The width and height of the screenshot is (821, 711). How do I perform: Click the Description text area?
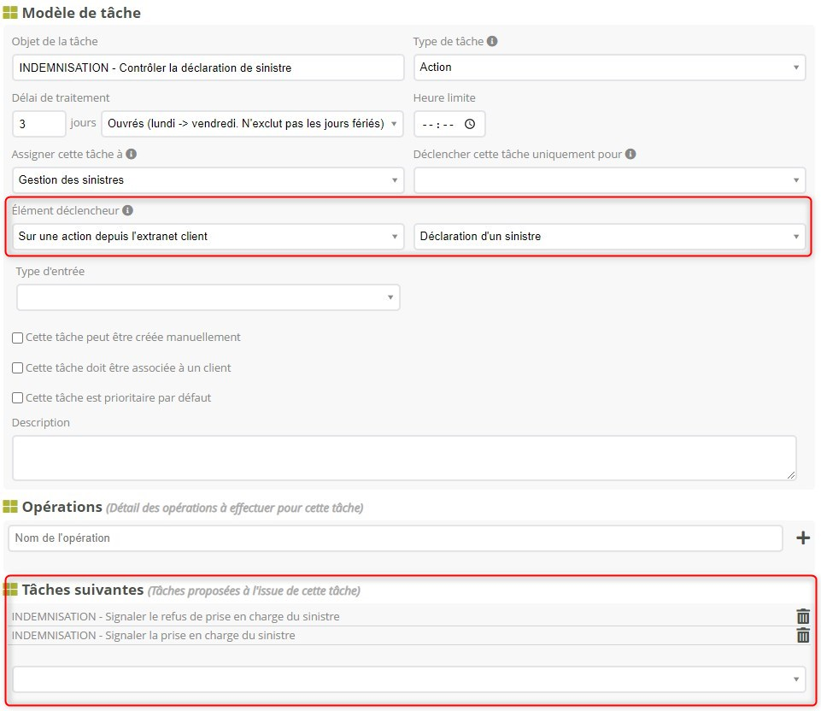pyautogui.click(x=403, y=458)
